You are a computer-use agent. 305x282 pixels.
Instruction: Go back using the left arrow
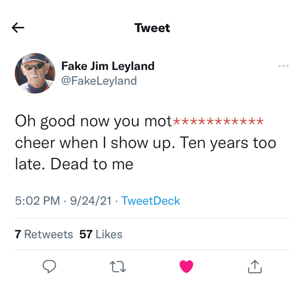coord(18,28)
